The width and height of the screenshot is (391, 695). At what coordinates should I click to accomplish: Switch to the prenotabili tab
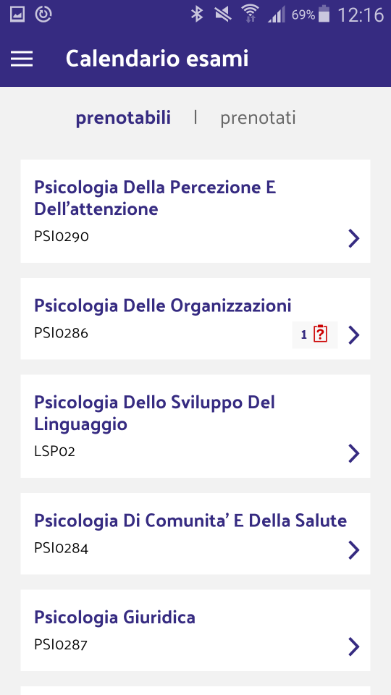click(123, 118)
